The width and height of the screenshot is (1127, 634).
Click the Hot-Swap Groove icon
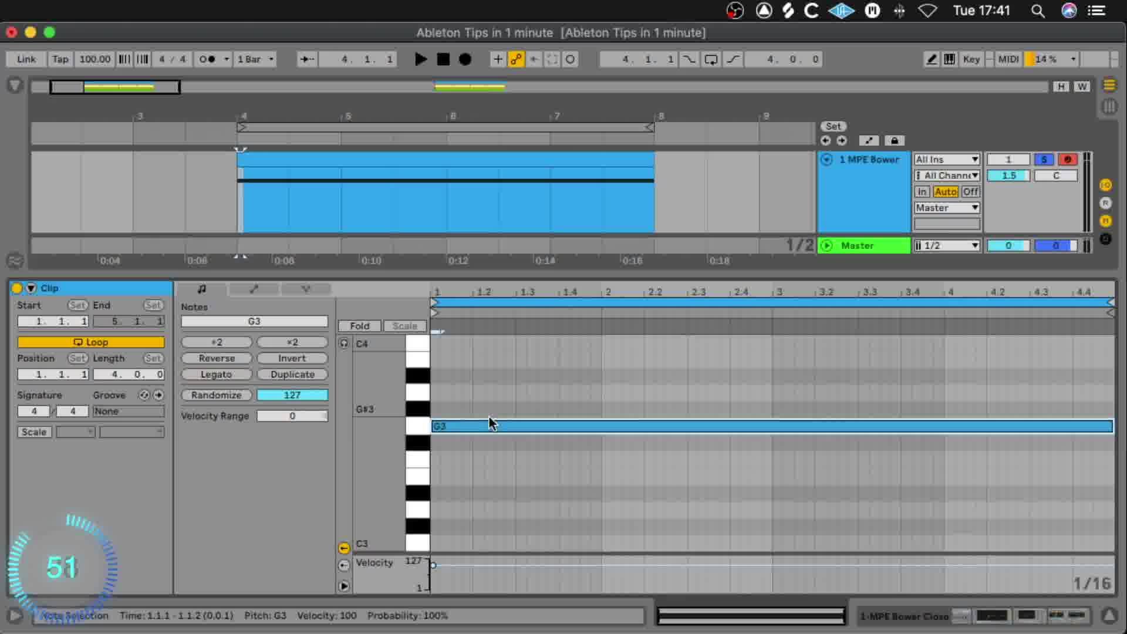(x=144, y=395)
